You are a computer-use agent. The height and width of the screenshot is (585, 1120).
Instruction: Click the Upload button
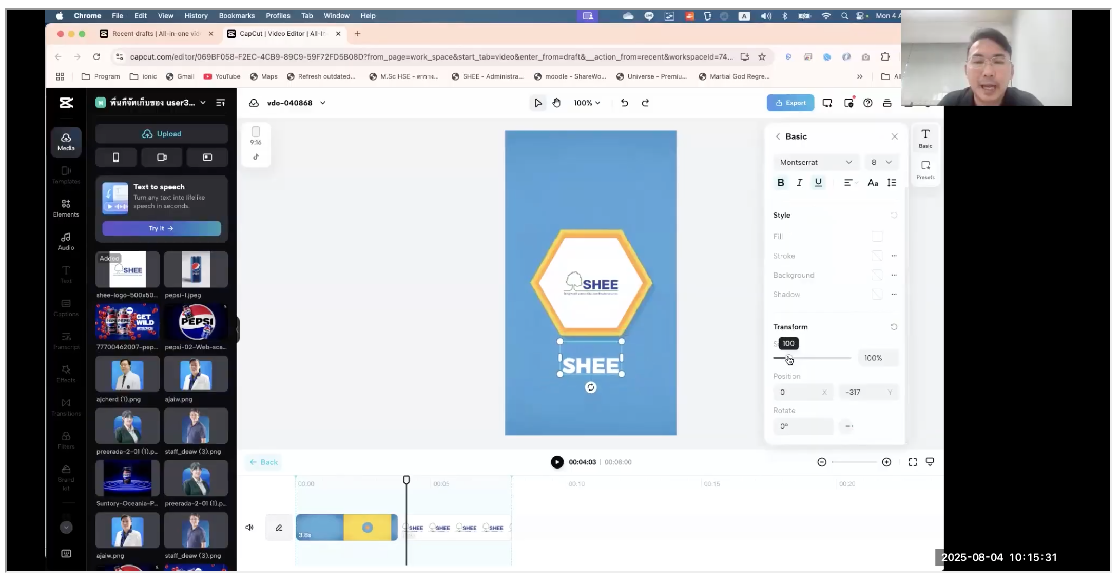tap(162, 134)
